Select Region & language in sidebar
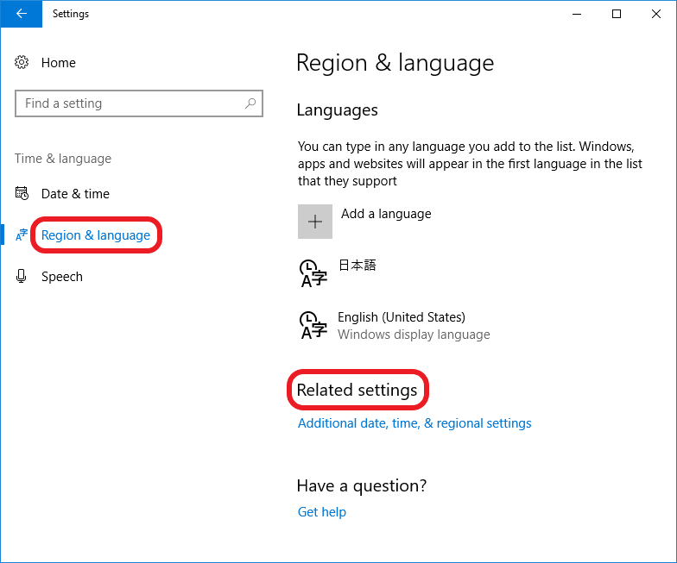 pos(95,235)
